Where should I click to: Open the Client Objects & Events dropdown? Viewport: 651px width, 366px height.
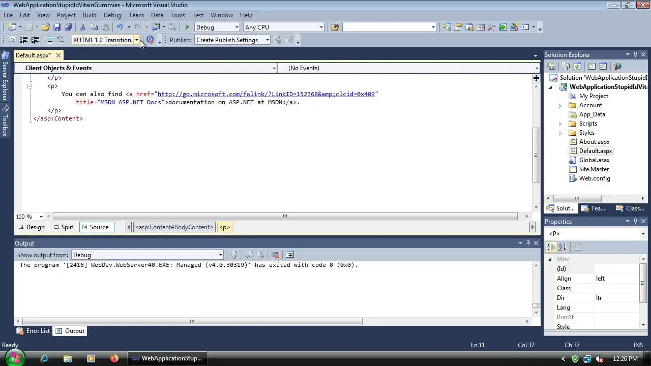[x=274, y=68]
